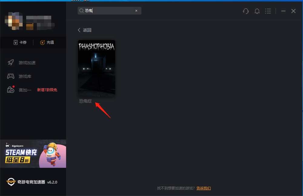The image size is (303, 196).
Task: Select the 恐鬼症 game title
Action: pyautogui.click(x=85, y=101)
